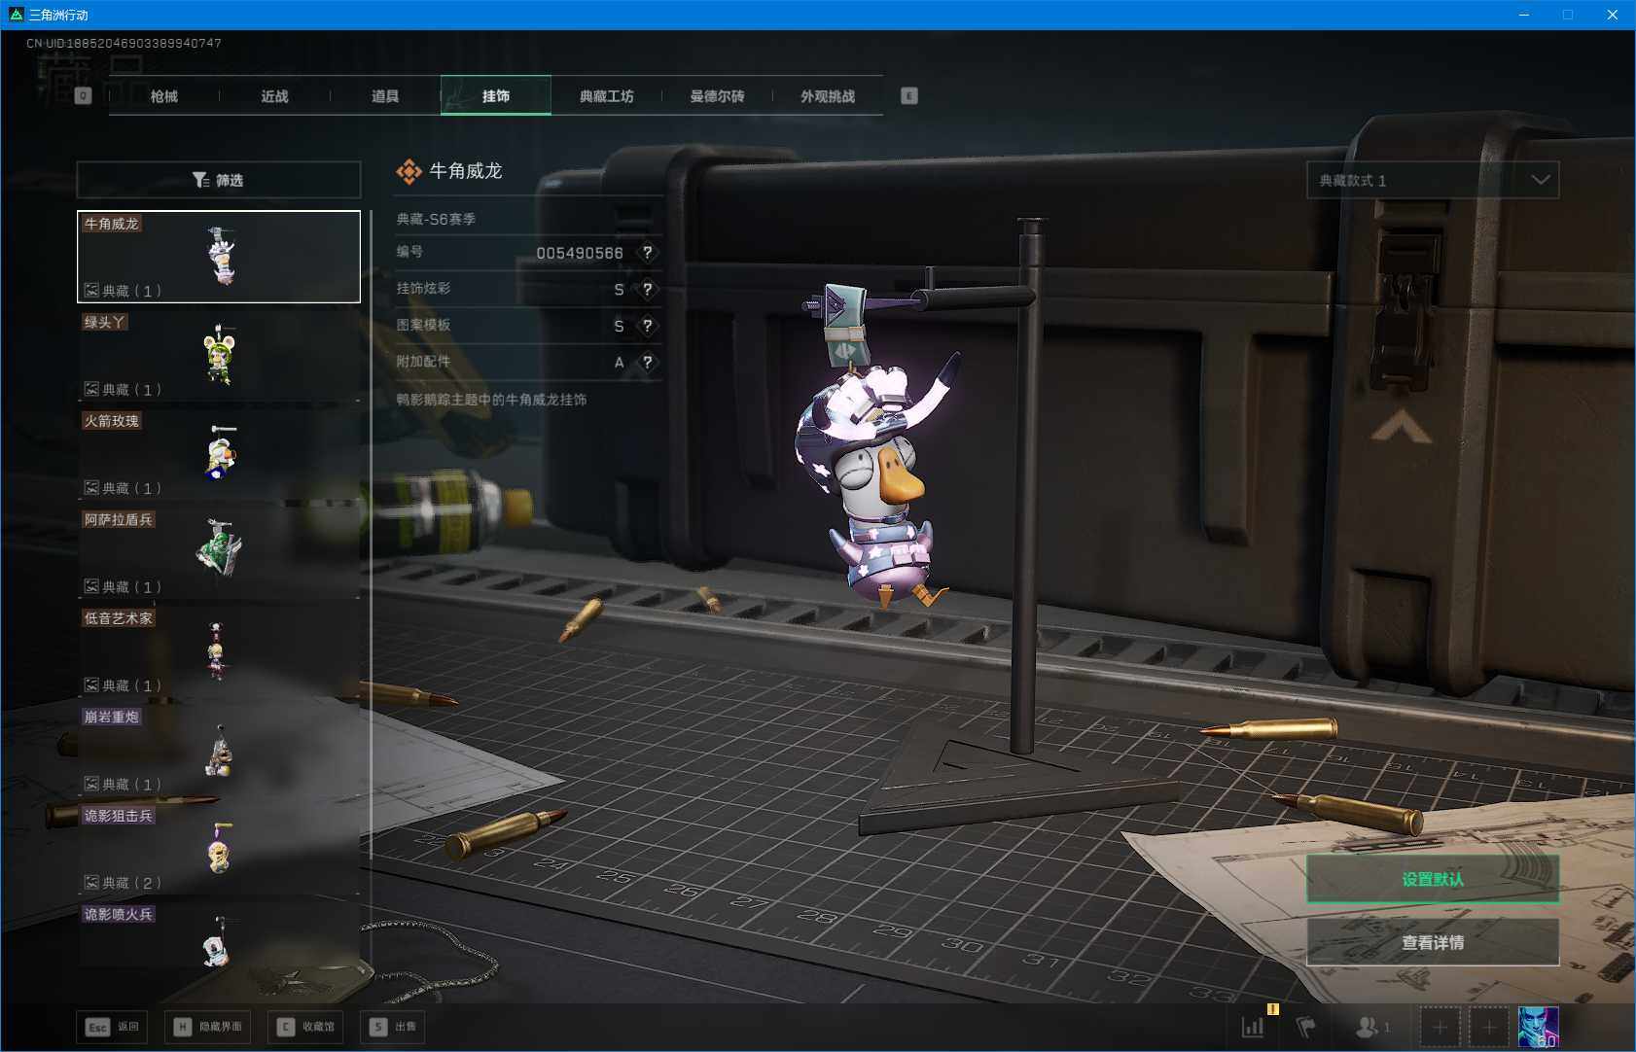Screen dimensions: 1636x1052
Task: Show help for 挂饰炫彩 rating
Action: point(647,289)
